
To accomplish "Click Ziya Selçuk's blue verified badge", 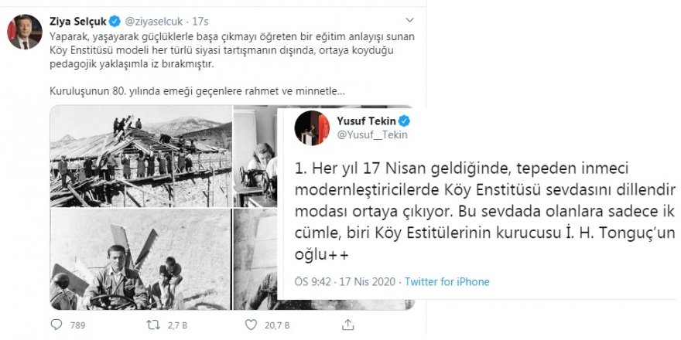I will point(115,20).
